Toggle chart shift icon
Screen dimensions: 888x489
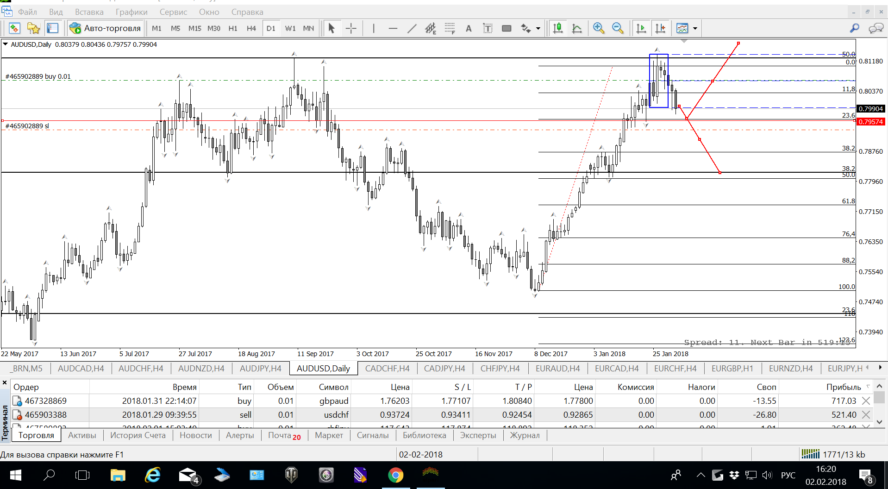[660, 28]
